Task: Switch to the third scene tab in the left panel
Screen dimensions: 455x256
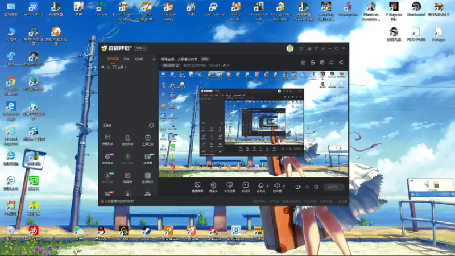Action: (x=139, y=59)
